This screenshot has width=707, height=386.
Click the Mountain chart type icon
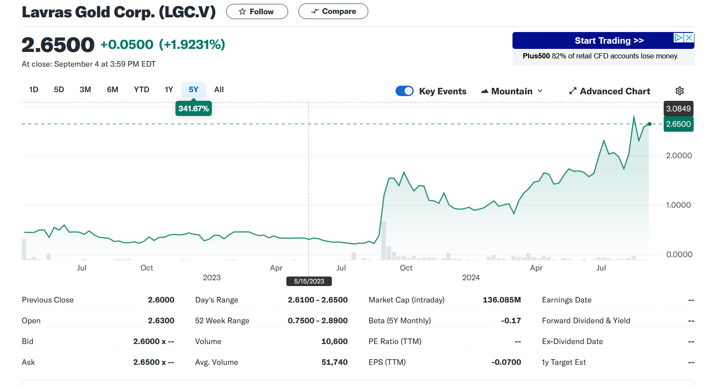[485, 91]
